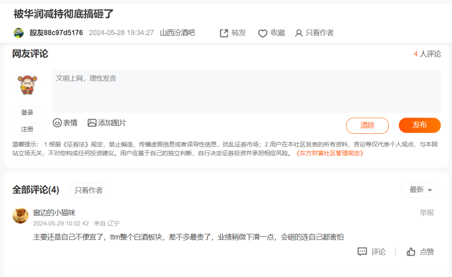Image resolution: width=452 pixels, height=277 pixels.
Task: Click the orange 清除 clear button
Action: click(367, 125)
